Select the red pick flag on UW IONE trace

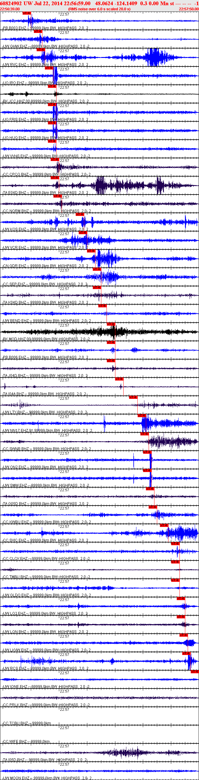[x=195, y=672]
